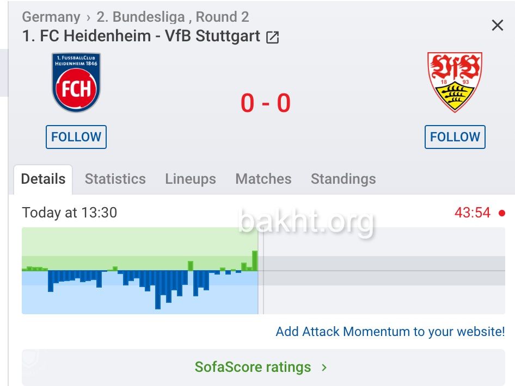Click the Germany breadcrumb link
515x386 pixels.
(x=51, y=17)
